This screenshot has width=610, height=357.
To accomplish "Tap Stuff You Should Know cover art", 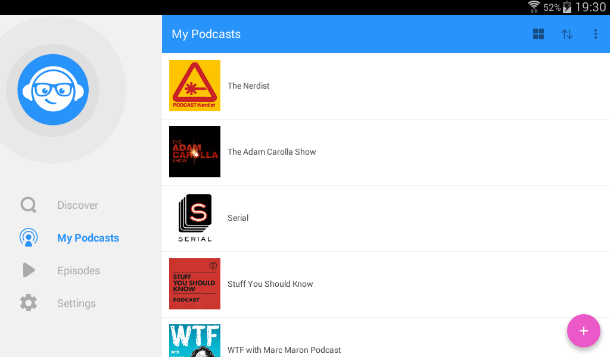I will coord(195,284).
